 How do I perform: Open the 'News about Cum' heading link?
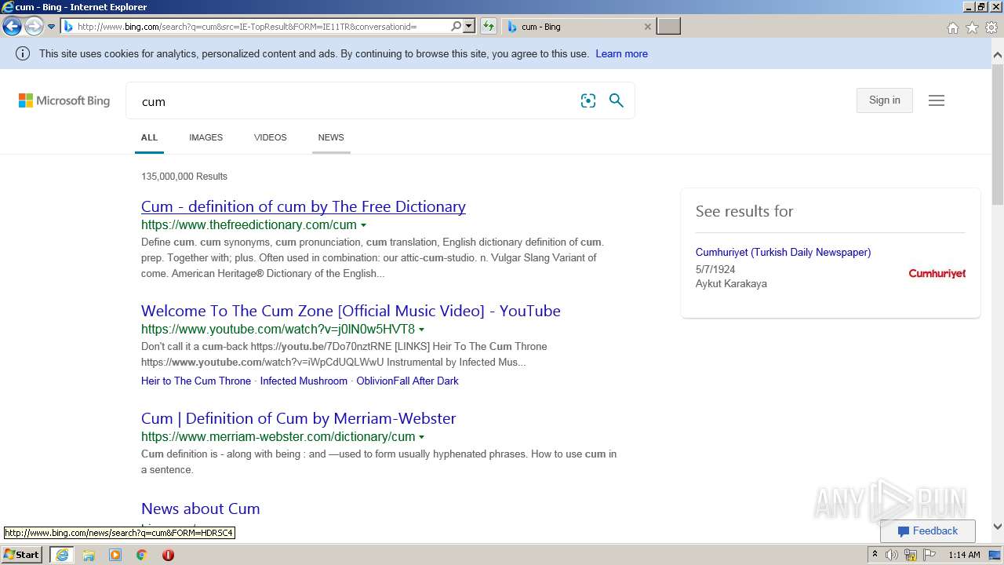tap(200, 508)
